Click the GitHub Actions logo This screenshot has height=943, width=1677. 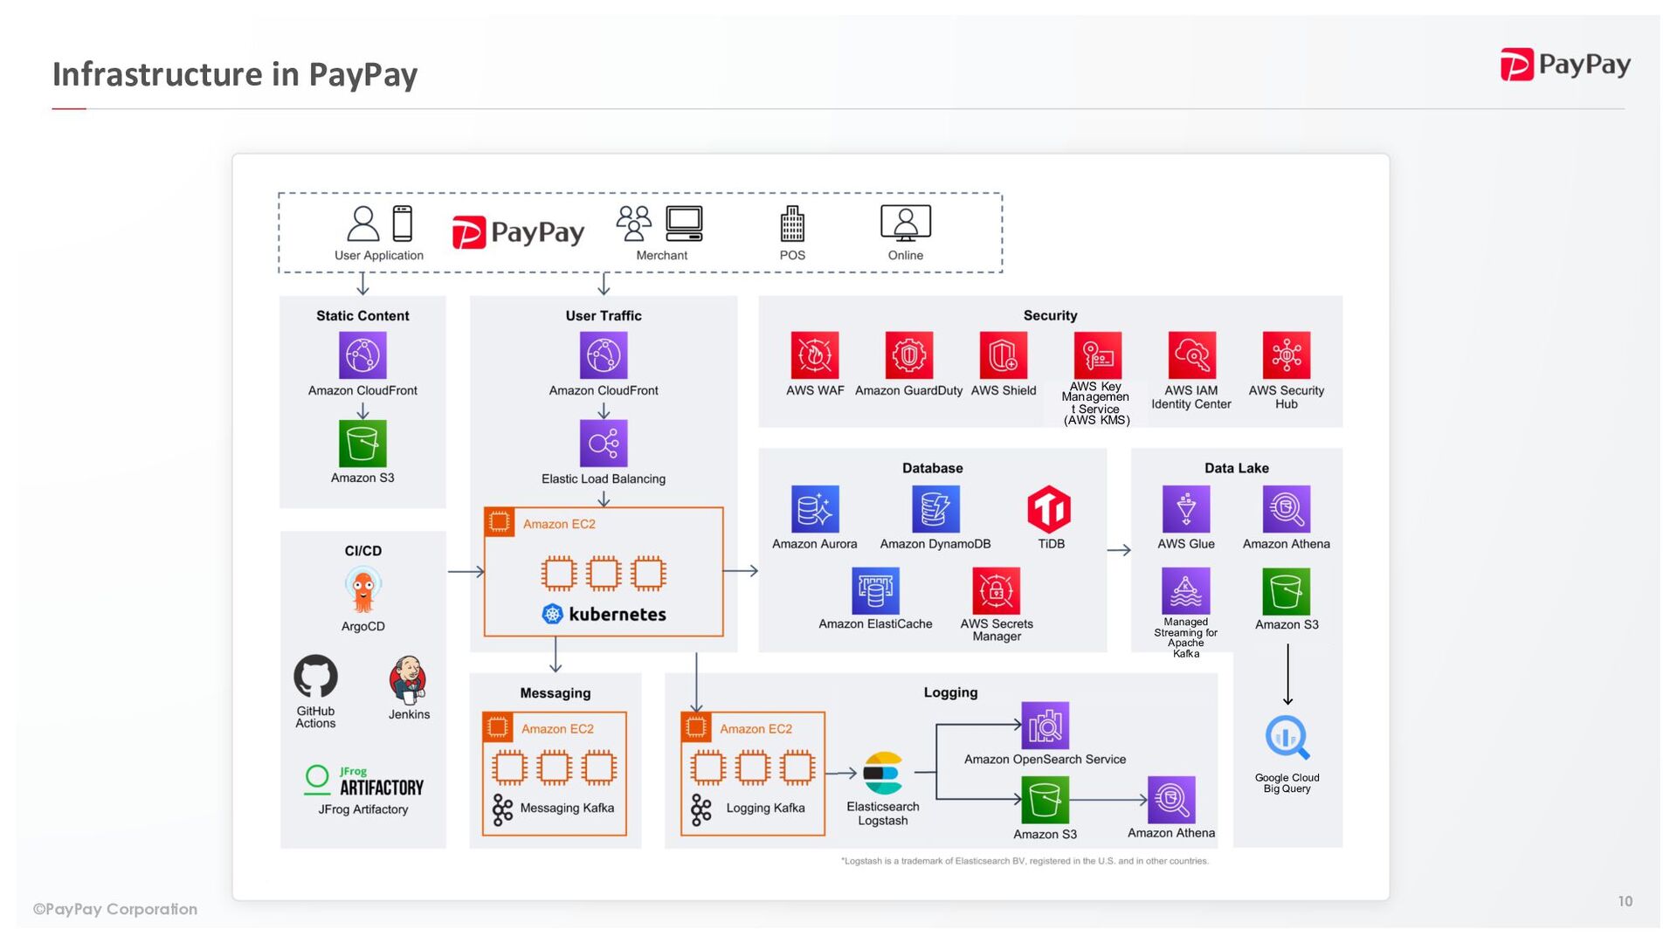315,677
